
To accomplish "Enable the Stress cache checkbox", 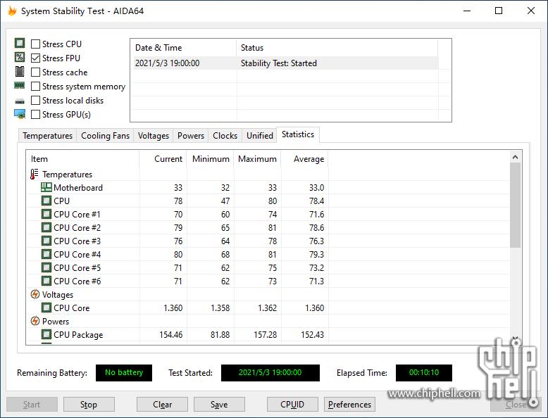I will pos(35,72).
